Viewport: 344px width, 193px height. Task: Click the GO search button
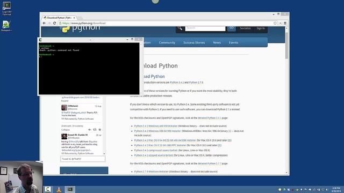[232, 28]
